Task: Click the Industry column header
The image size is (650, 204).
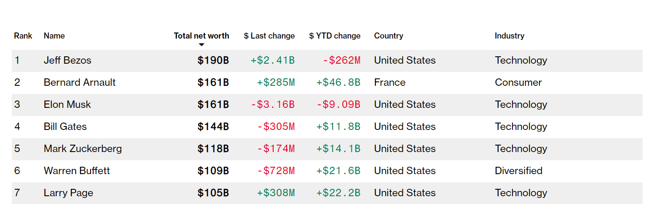Action: (x=509, y=36)
